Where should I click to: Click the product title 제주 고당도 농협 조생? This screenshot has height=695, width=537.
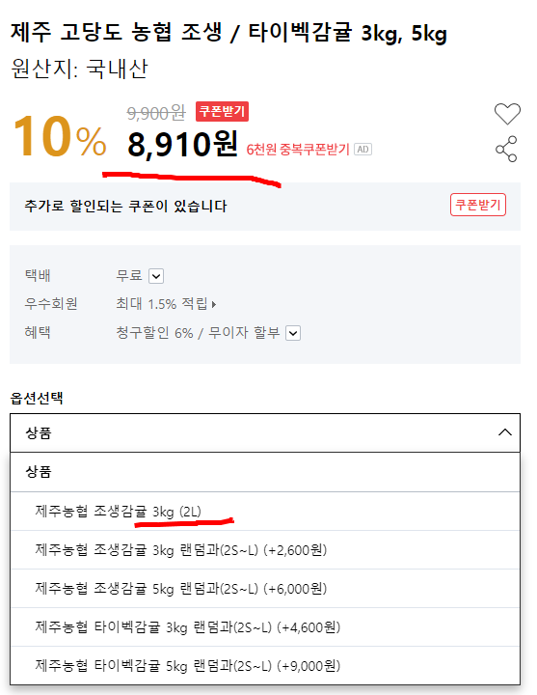(x=117, y=33)
